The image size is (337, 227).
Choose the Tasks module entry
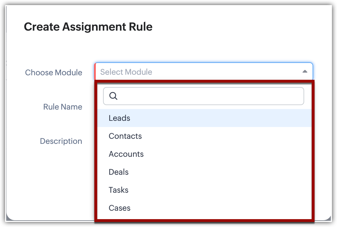[119, 190]
